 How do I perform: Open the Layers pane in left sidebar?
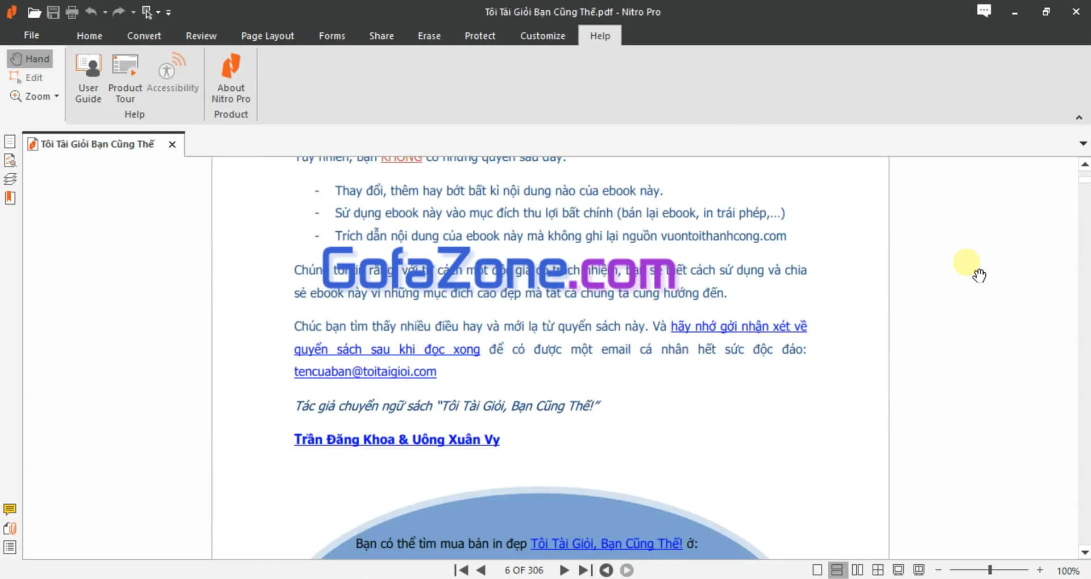coord(10,179)
